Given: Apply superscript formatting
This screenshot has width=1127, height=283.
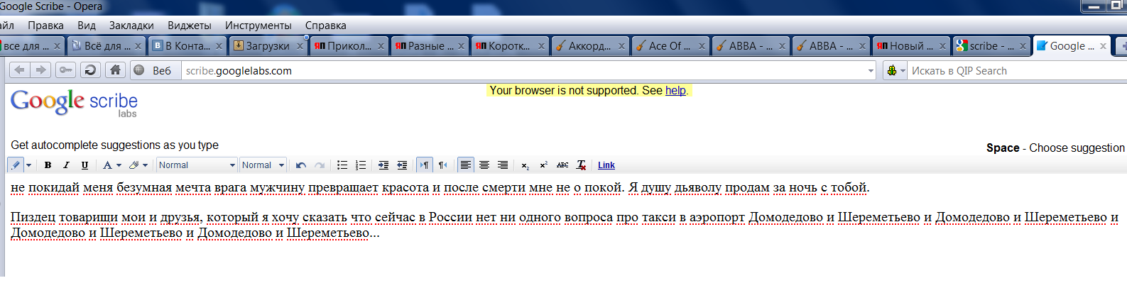Looking at the screenshot, I should pyautogui.click(x=544, y=165).
